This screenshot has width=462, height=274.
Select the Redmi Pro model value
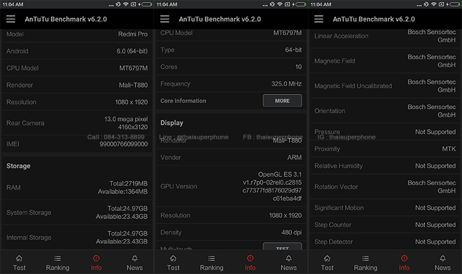pyautogui.click(x=133, y=35)
